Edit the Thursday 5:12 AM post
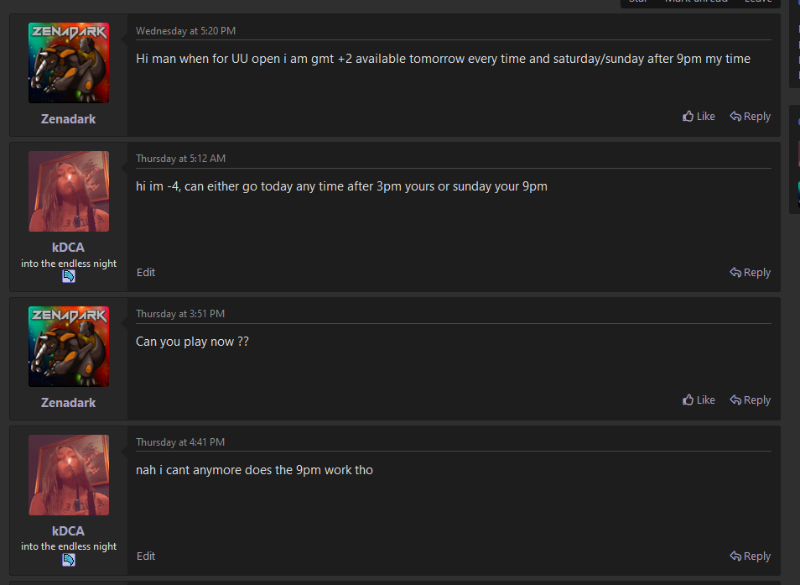This screenshot has height=585, width=800. 146,273
